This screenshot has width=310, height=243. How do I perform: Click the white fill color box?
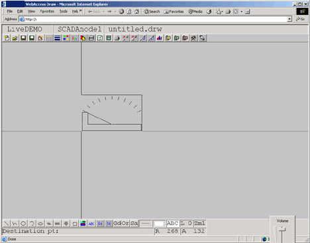[x=159, y=224]
